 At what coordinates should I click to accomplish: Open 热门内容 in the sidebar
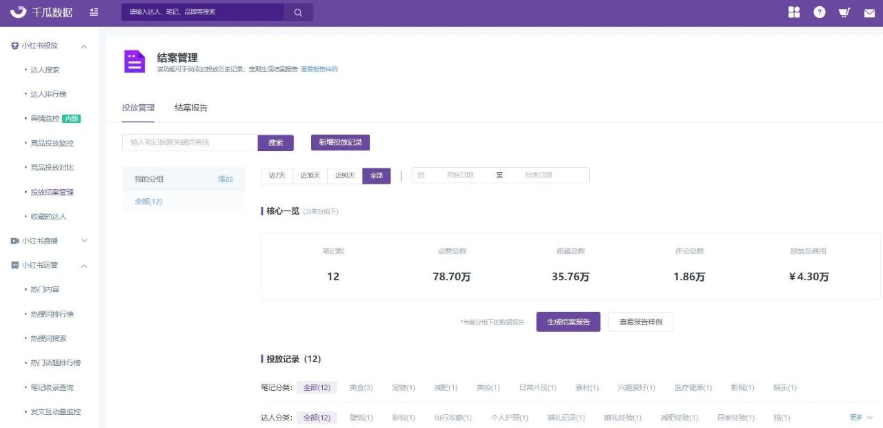[45, 289]
